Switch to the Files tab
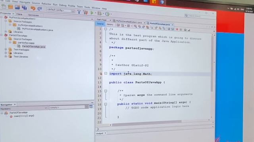 19,14
